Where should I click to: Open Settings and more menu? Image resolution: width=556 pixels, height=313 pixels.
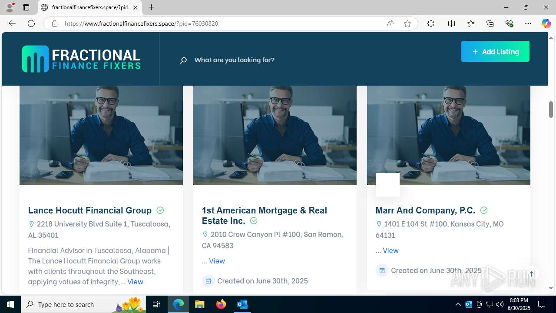(x=528, y=23)
